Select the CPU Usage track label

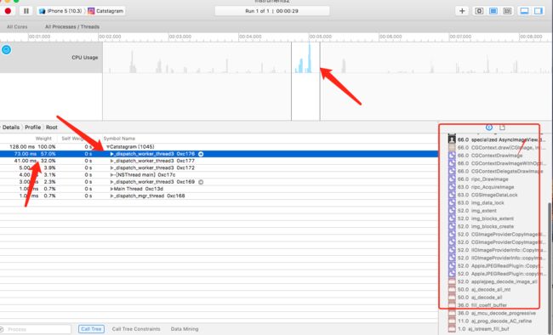(x=84, y=57)
